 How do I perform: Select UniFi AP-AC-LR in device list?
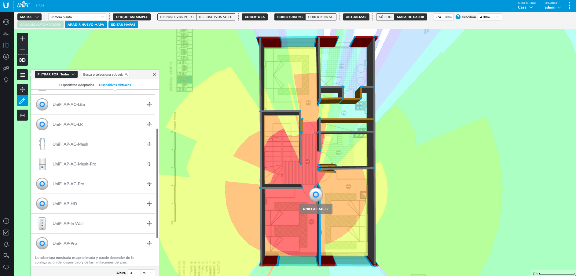(93, 124)
